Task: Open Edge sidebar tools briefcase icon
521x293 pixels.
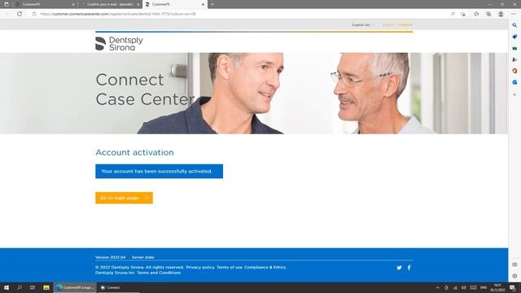Action: tap(514, 48)
